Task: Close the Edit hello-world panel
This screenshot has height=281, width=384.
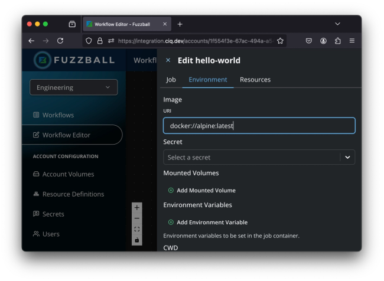Action: [x=168, y=60]
